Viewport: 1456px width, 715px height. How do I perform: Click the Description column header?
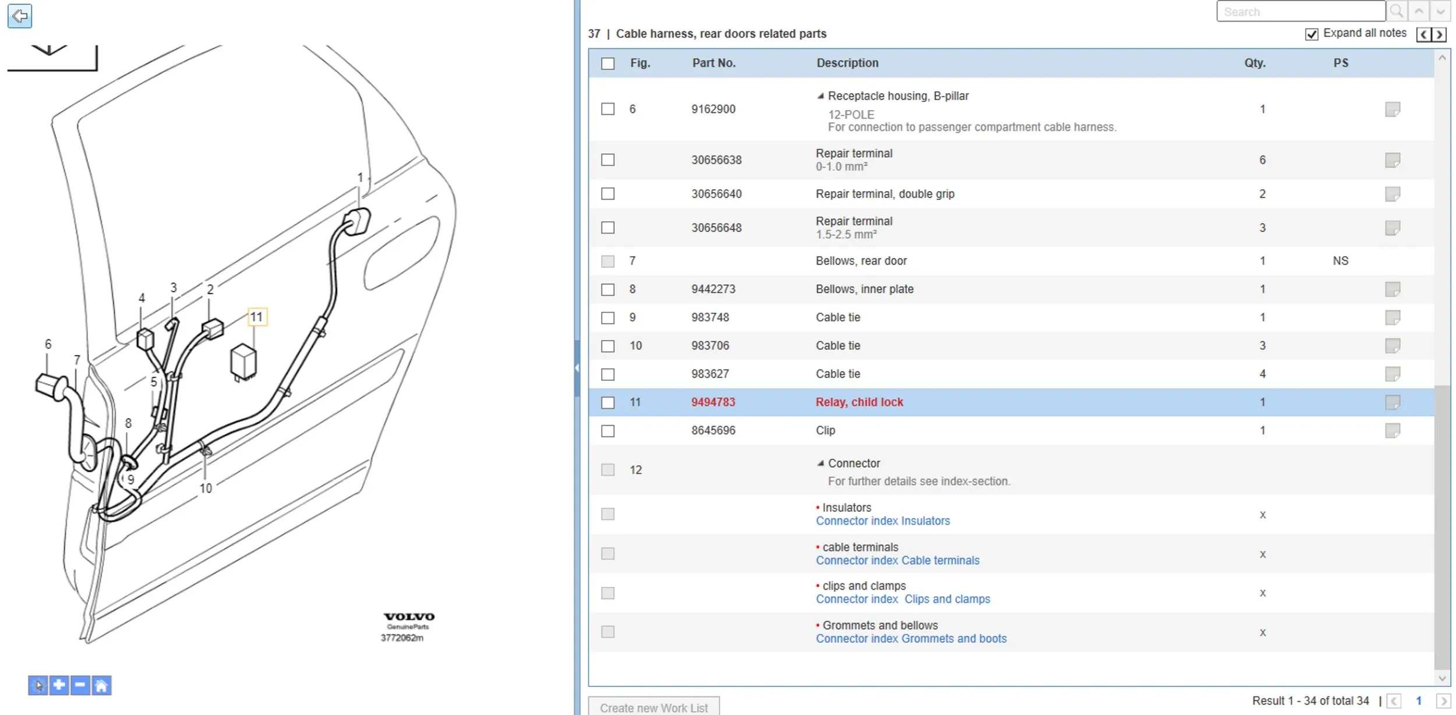847,63
